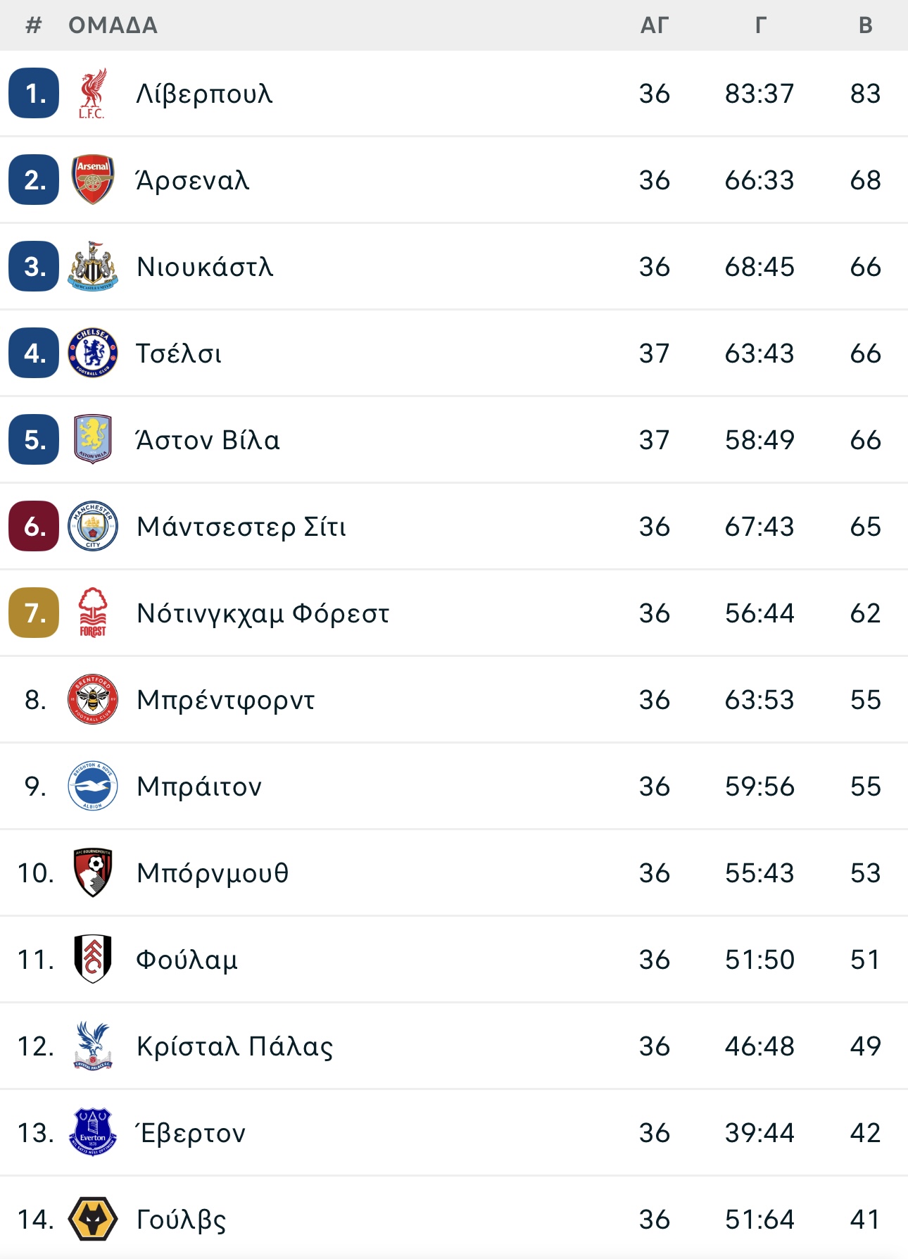Click the ΟΜΑΔΑ column header
Image resolution: width=908 pixels, height=1259 pixels.
[x=113, y=25]
